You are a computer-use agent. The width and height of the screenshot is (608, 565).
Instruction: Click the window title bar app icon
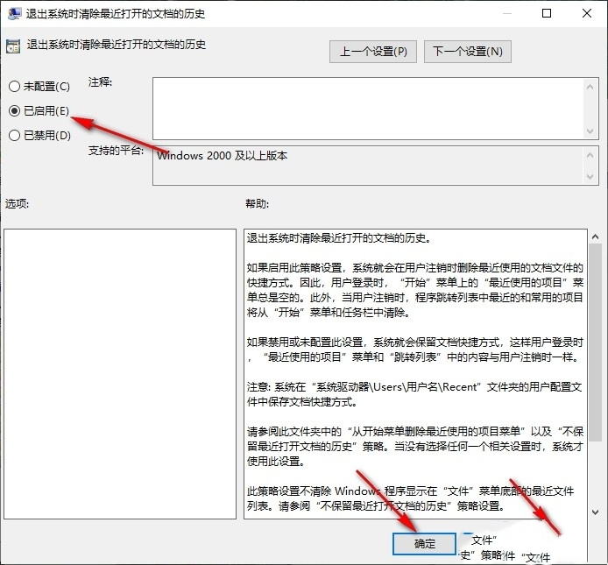click(x=14, y=13)
